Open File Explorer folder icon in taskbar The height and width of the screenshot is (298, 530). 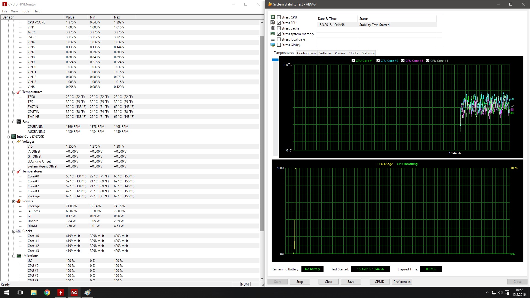coord(34,292)
